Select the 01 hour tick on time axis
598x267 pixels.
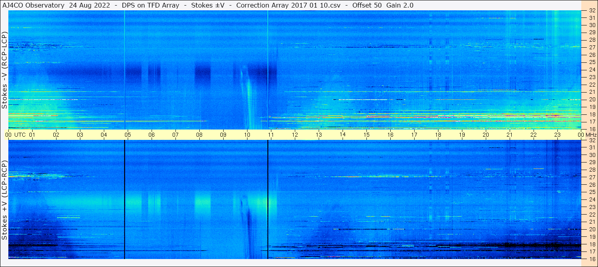coord(32,135)
